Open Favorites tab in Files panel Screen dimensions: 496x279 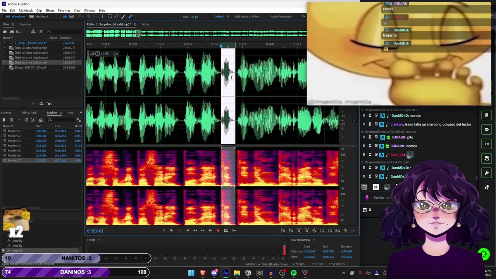25,24
